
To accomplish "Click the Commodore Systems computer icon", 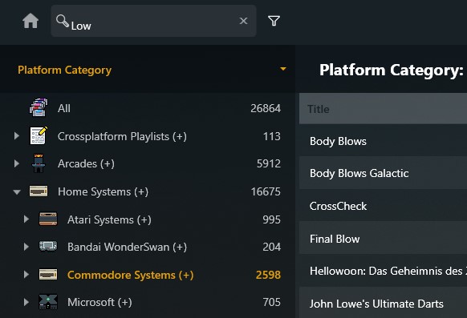I will pos(48,274).
